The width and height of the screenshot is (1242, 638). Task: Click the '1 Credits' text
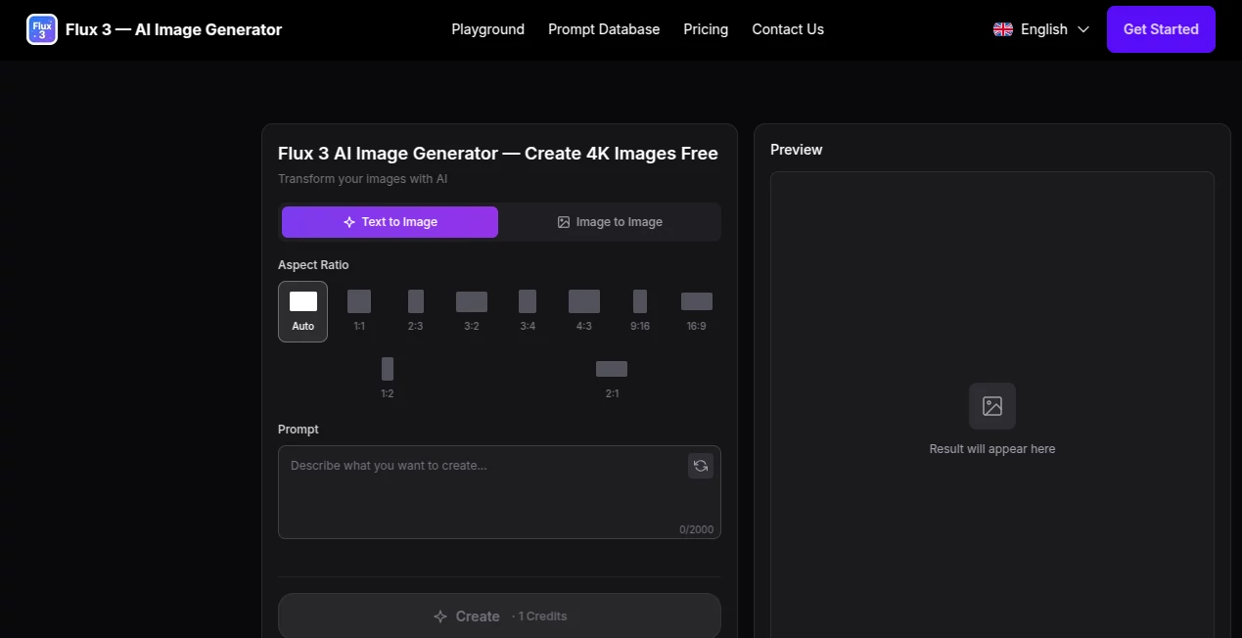(542, 616)
